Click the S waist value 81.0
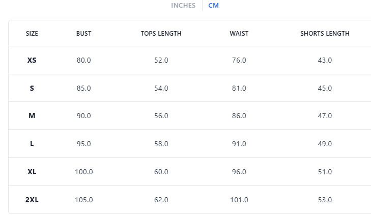 tap(239, 88)
